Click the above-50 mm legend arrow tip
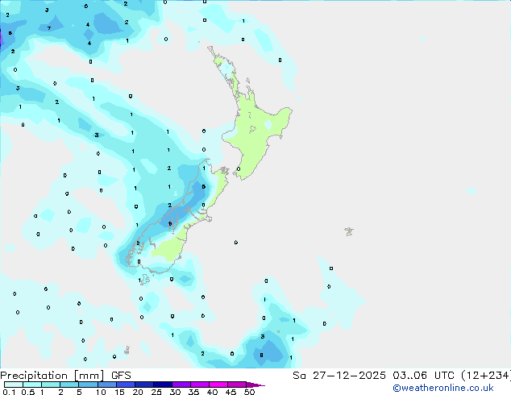This screenshot has width=511, height=395. tap(255, 385)
